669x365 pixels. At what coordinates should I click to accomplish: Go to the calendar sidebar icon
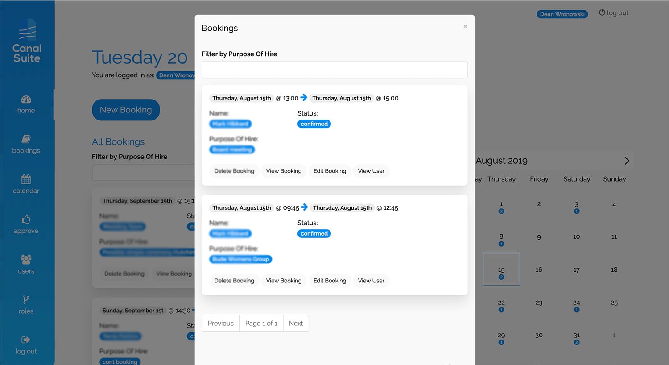pos(26,179)
